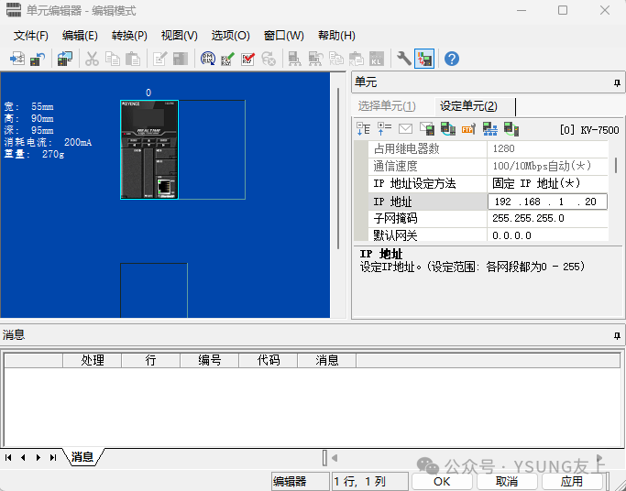Open help via the blue question mark
This screenshot has width=626, height=491.
click(451, 59)
